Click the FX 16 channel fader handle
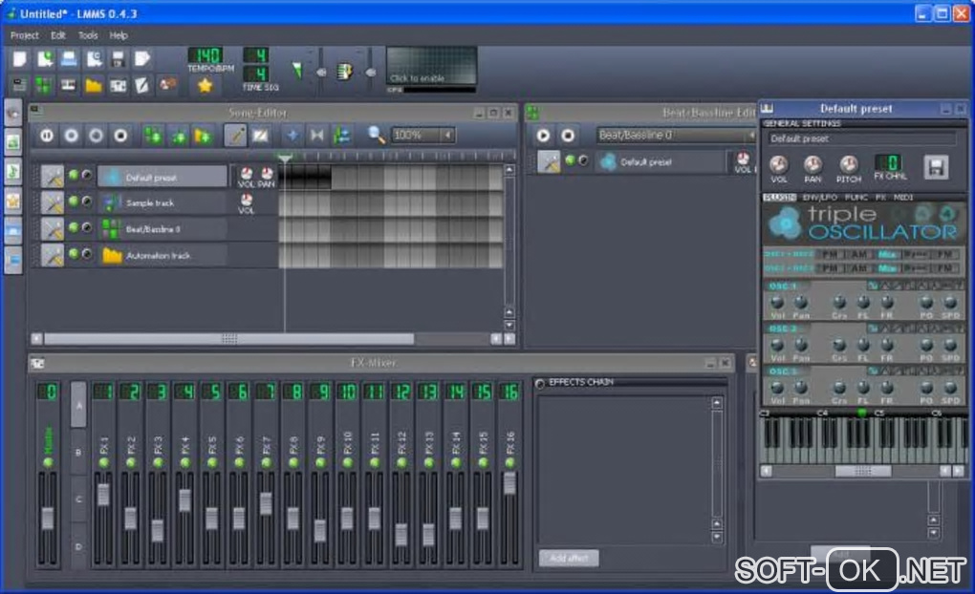Viewport: 975px width, 594px height. (509, 482)
